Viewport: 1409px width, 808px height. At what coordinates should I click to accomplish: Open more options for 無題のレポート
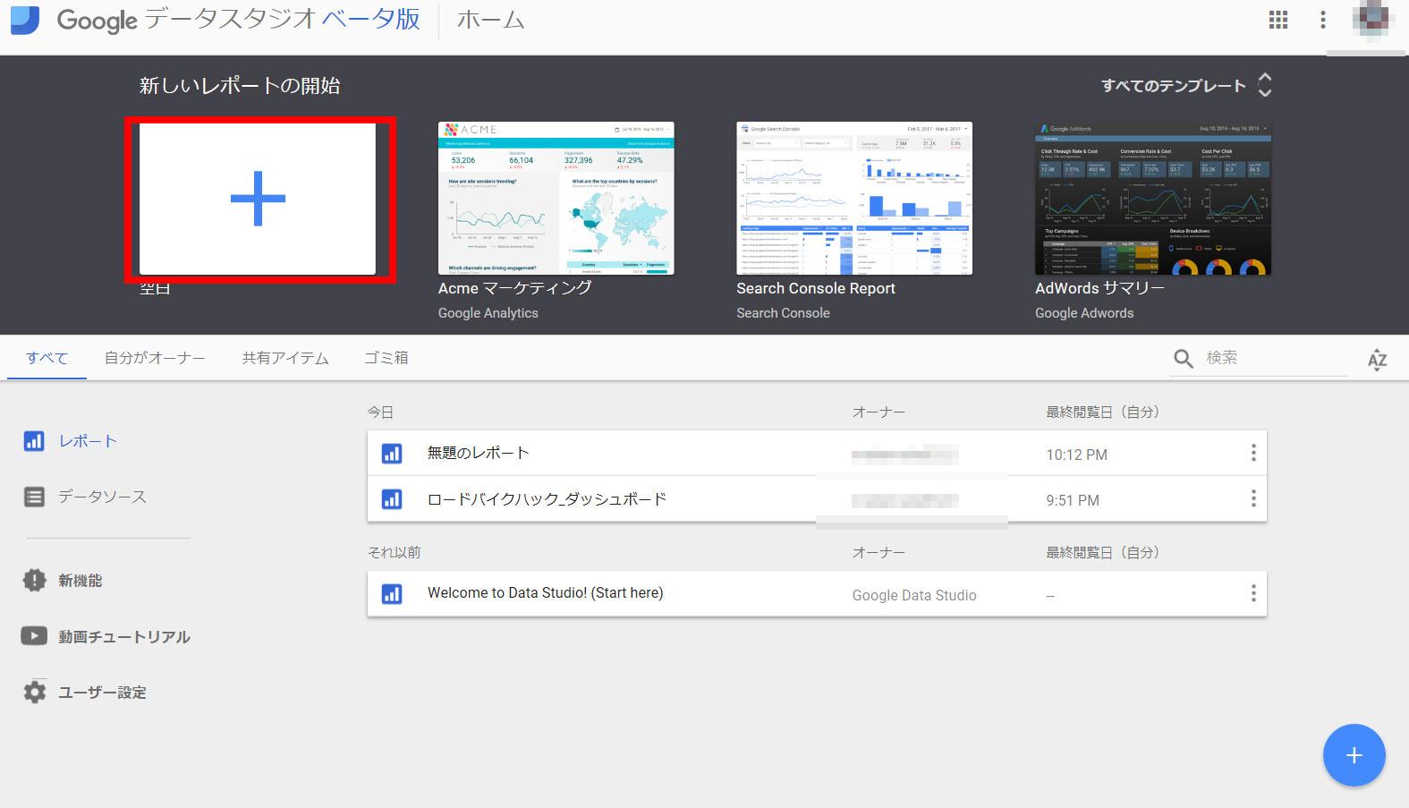point(1253,453)
